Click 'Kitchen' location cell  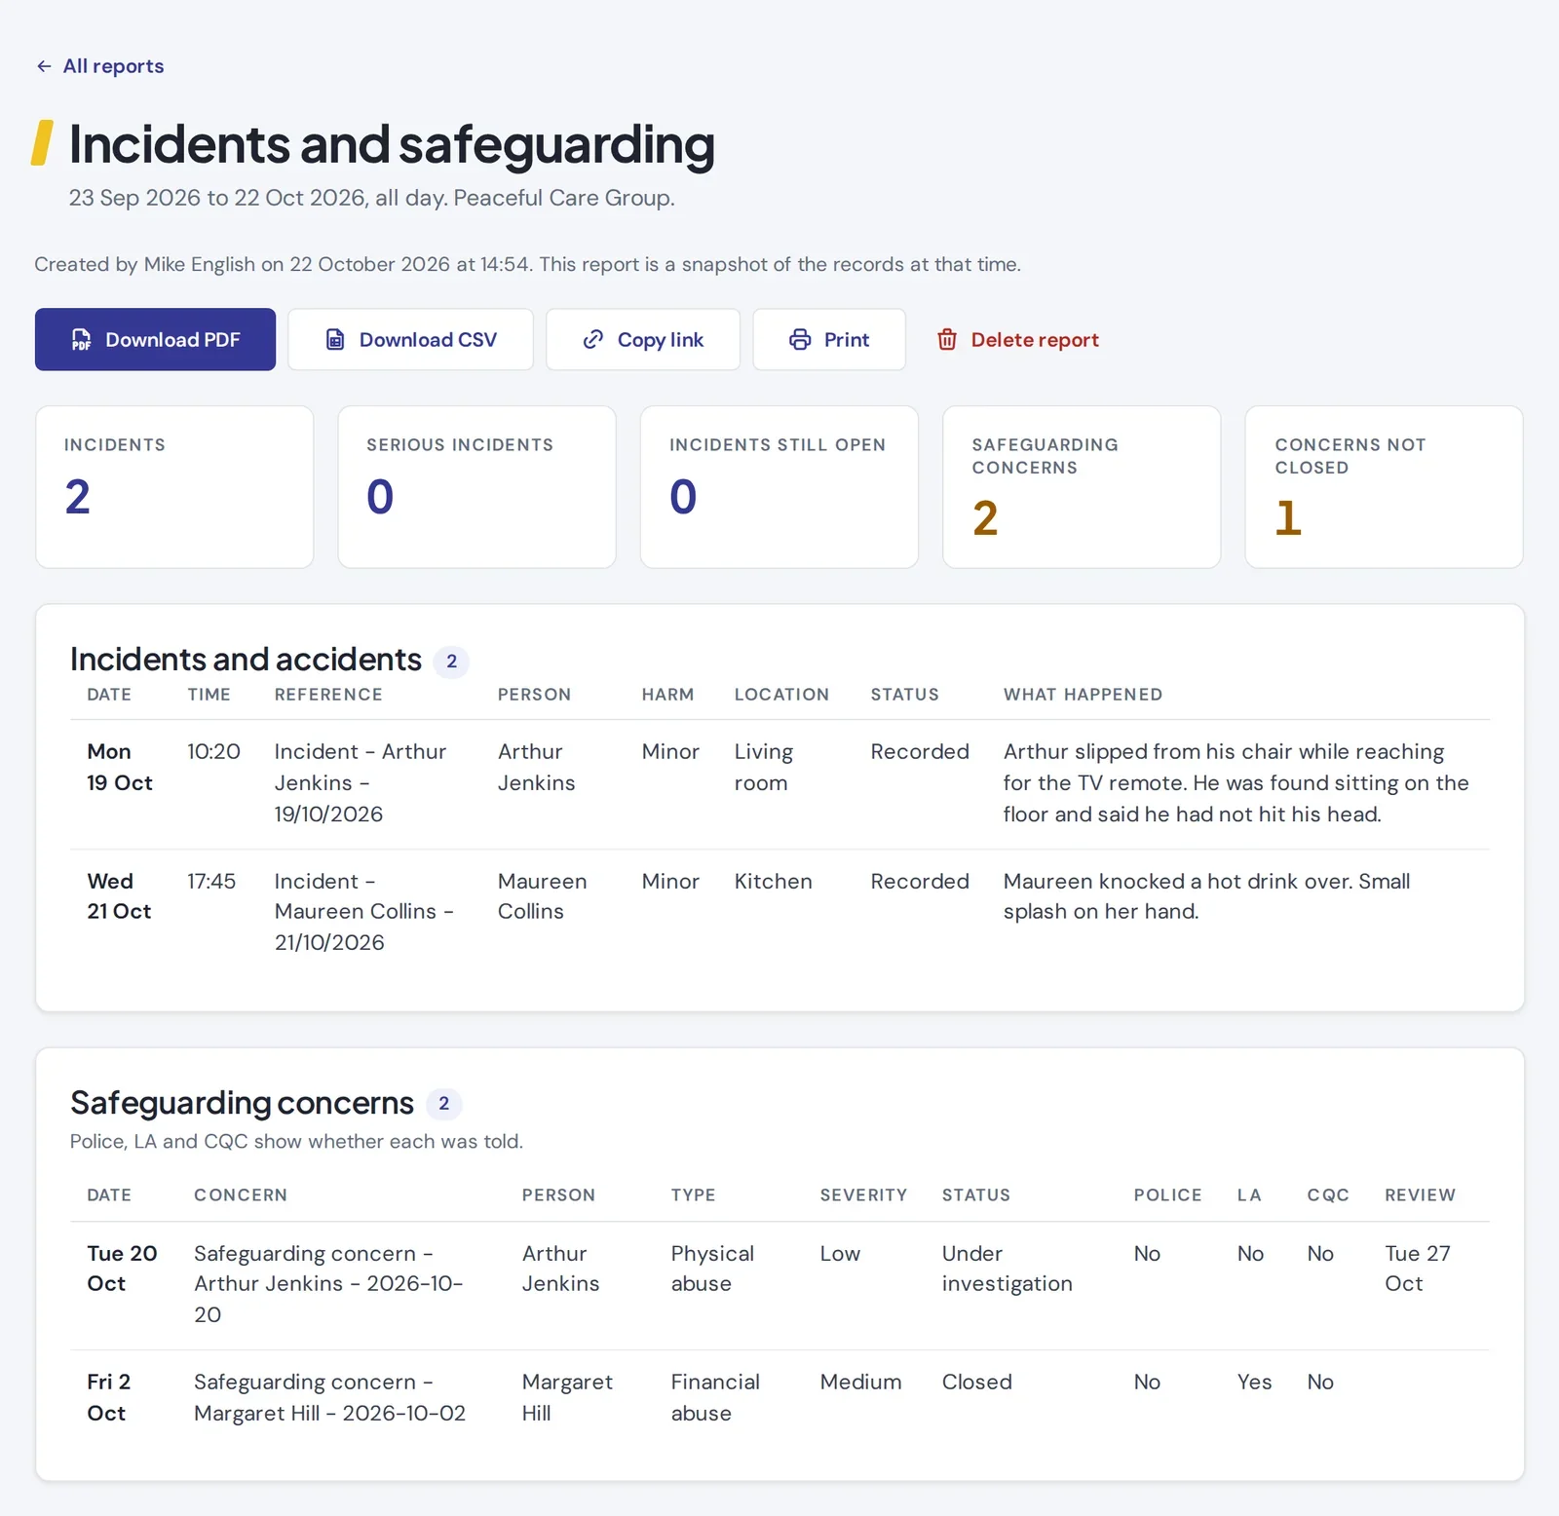774,882
